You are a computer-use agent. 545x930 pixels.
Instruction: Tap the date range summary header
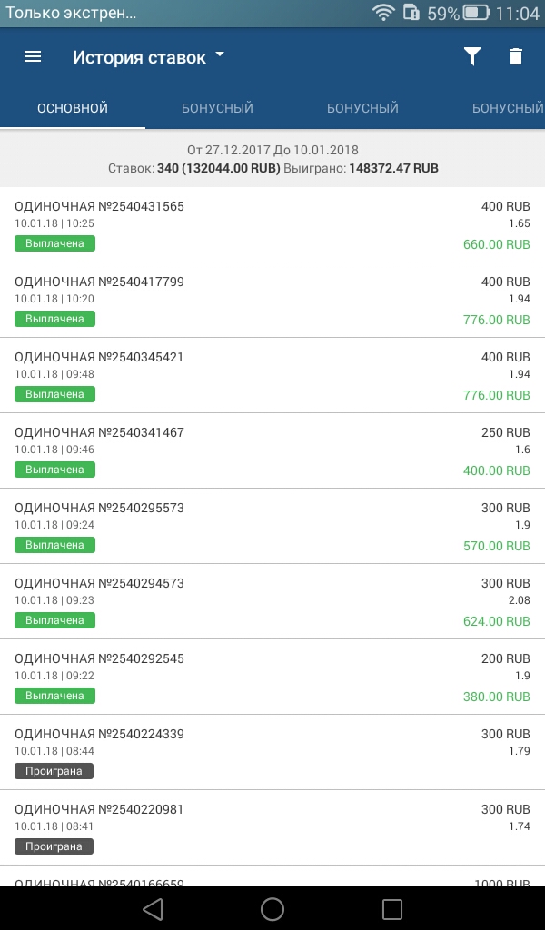tap(272, 159)
